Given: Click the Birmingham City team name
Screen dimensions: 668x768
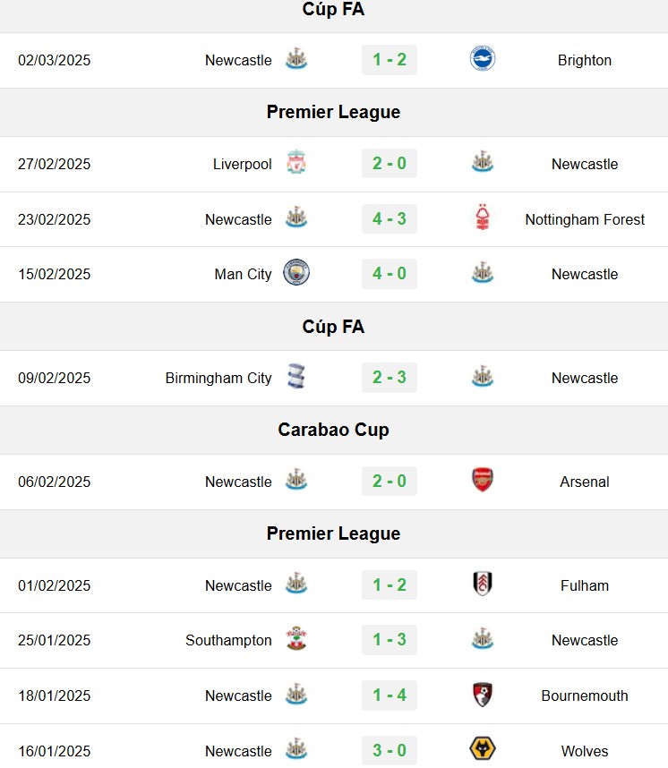Looking at the screenshot, I should click(x=218, y=378).
